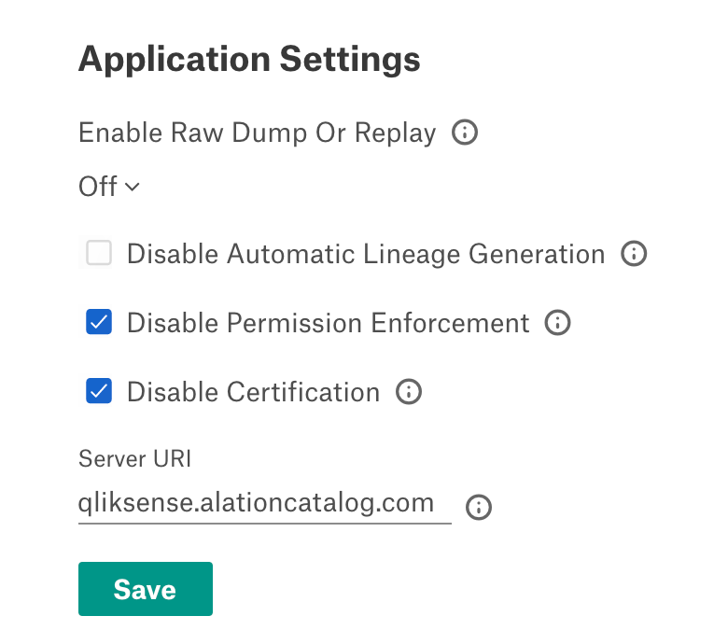Select the Application Settings heading

249,59
